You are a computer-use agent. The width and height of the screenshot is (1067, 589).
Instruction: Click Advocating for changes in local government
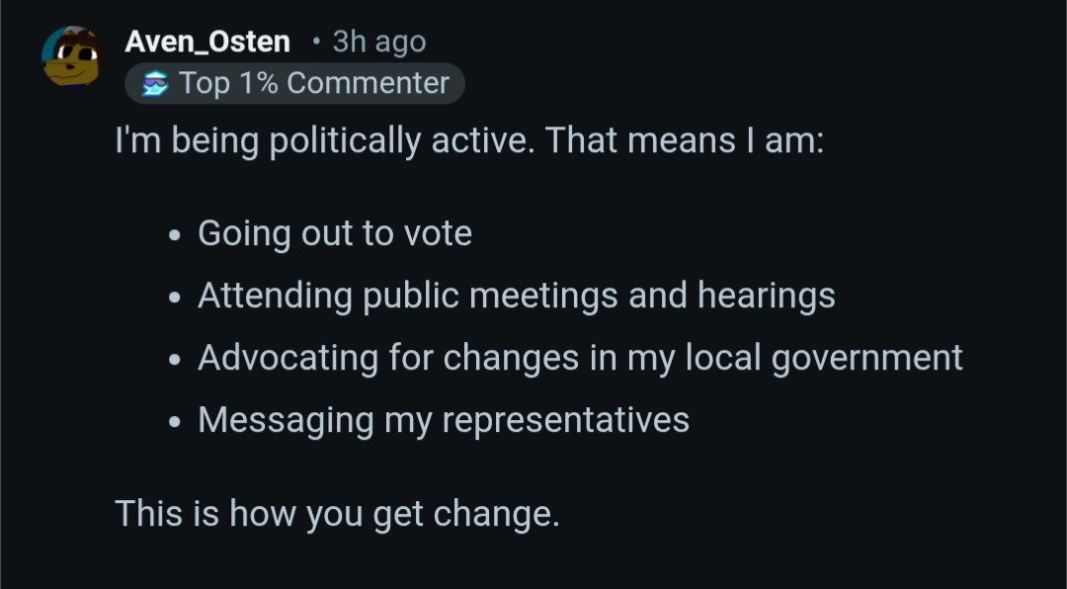pos(580,358)
